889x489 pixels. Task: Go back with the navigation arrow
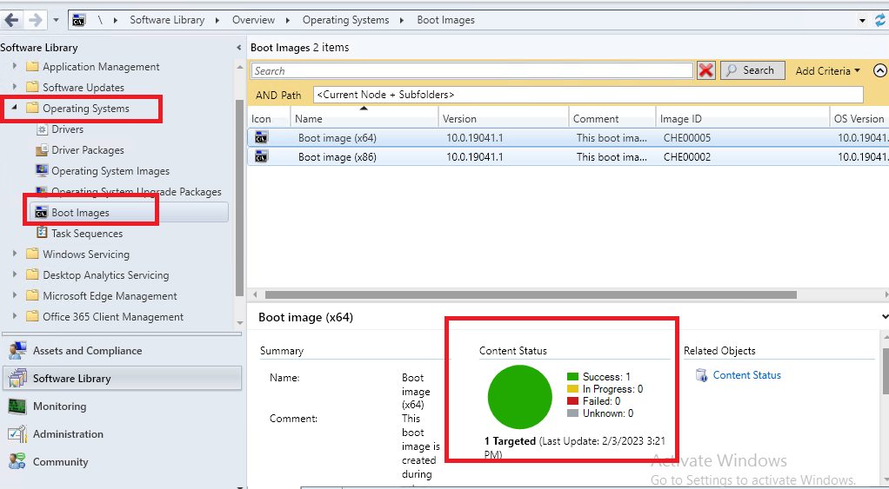[x=12, y=20]
